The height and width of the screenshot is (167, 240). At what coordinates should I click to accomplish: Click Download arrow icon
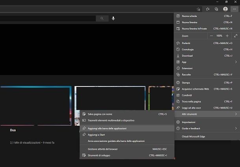pyautogui.click(x=178, y=56)
